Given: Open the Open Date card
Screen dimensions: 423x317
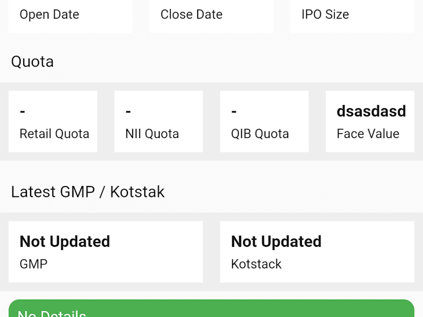Looking at the screenshot, I should pyautogui.click(x=70, y=16).
